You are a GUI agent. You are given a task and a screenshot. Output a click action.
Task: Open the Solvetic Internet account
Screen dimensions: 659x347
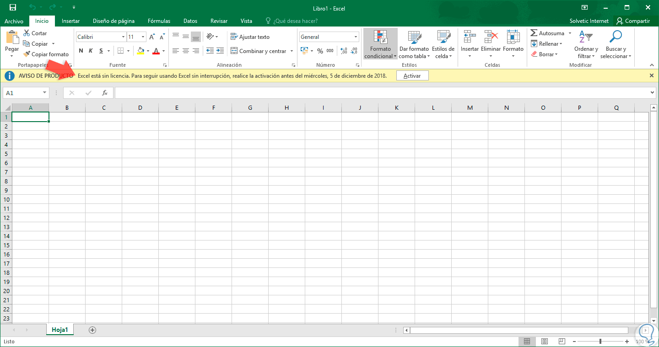589,21
